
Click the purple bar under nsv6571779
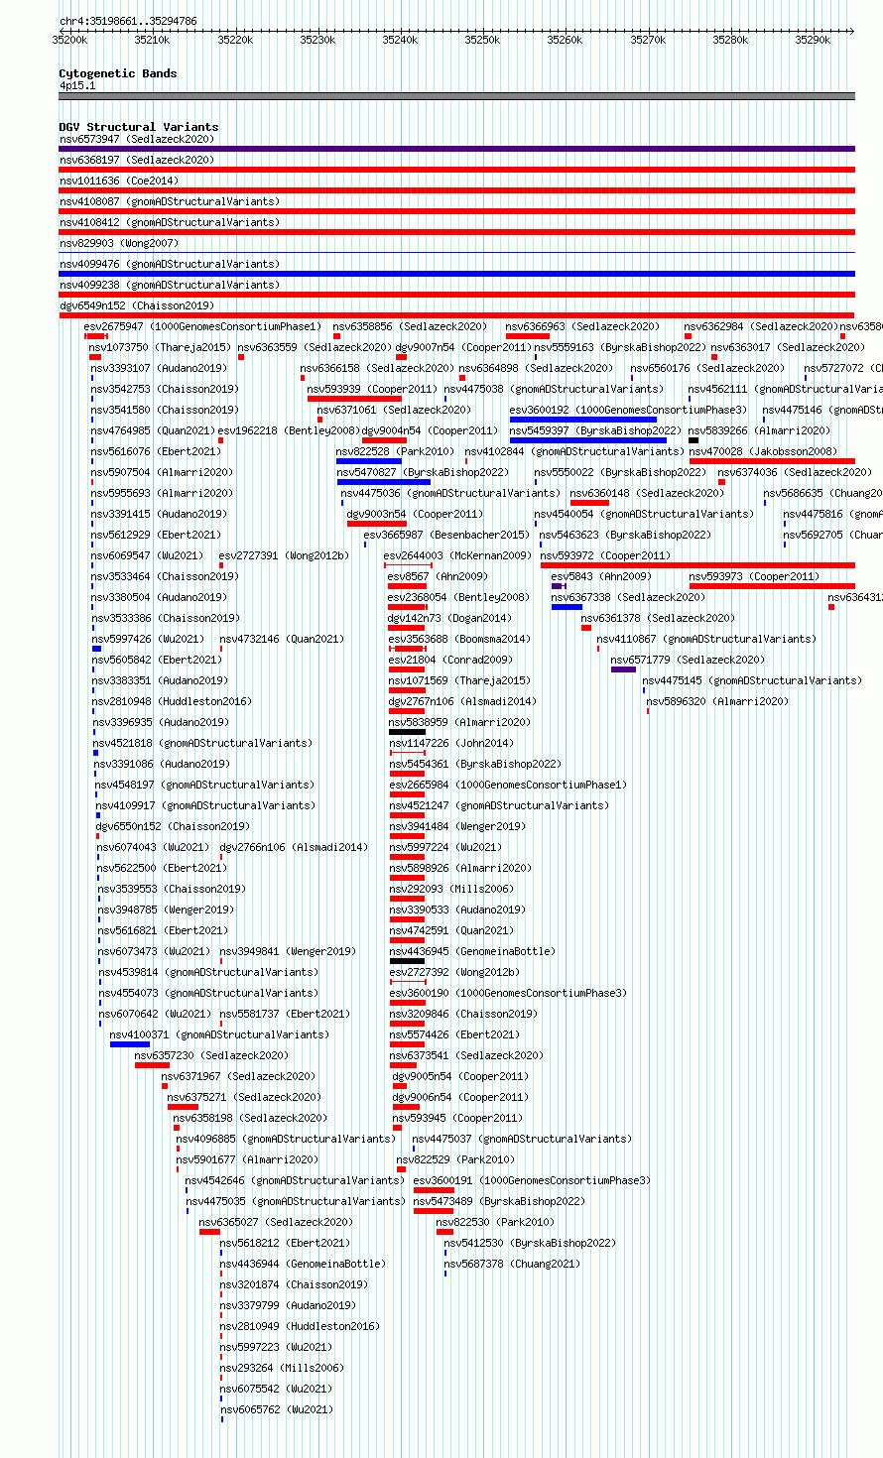pos(623,669)
